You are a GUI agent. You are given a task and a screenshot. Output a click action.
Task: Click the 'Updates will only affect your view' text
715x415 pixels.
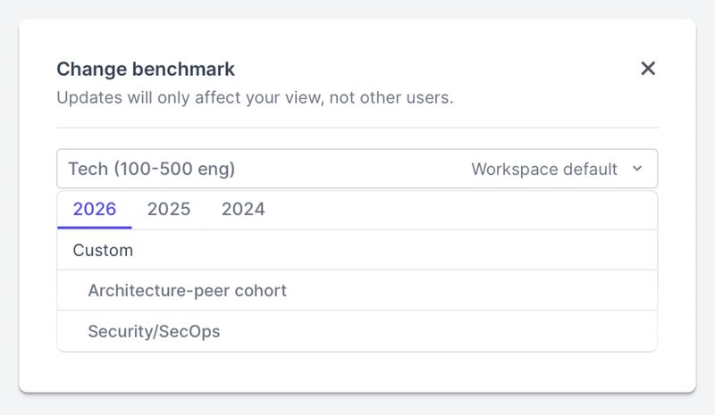tap(255, 97)
